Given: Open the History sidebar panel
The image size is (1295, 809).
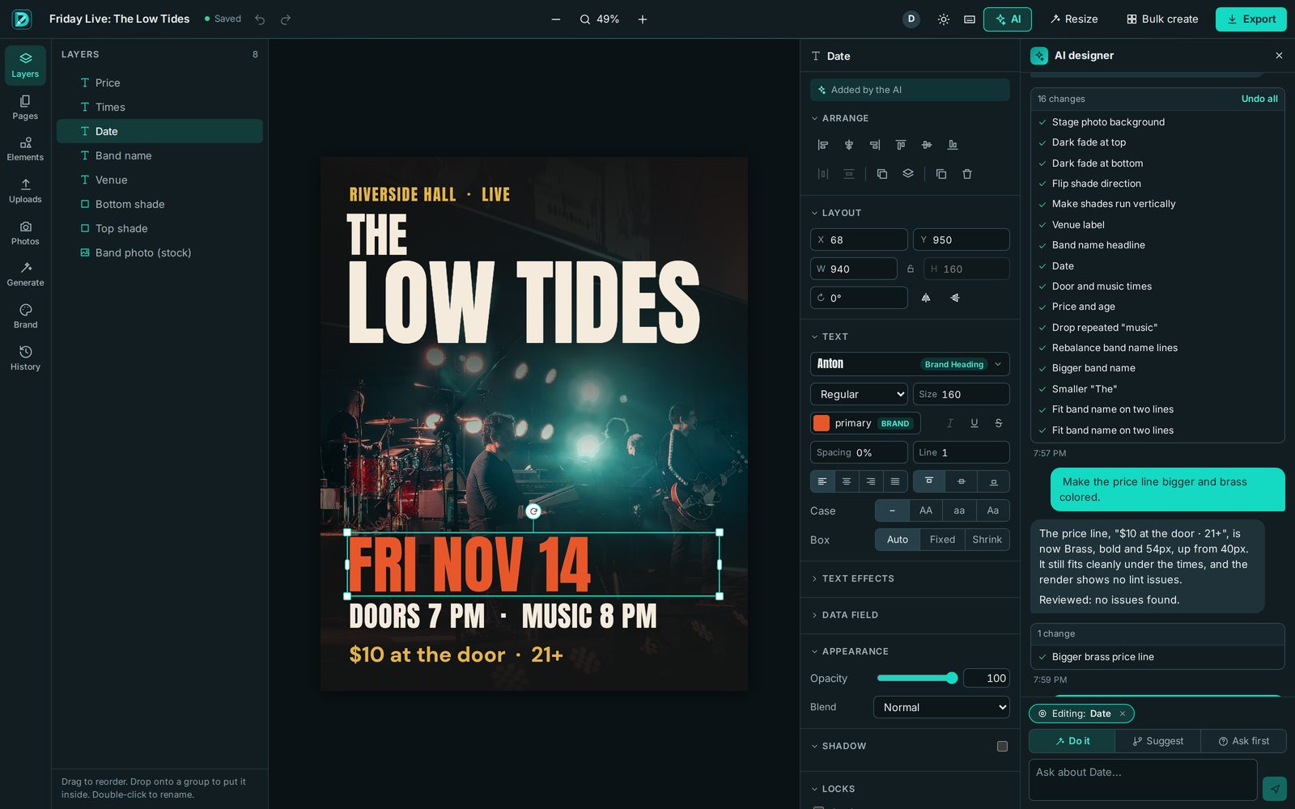Looking at the screenshot, I should tap(25, 358).
